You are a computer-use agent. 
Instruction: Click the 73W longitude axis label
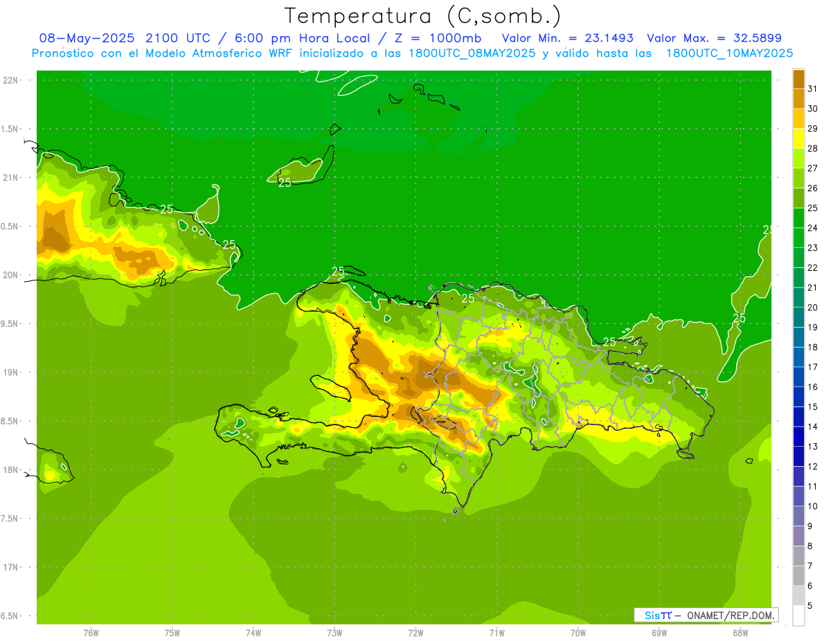pyautogui.click(x=334, y=633)
